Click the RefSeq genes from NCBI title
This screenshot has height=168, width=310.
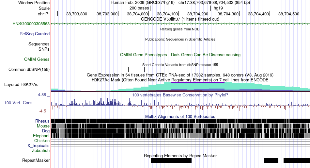(x=180, y=29)
